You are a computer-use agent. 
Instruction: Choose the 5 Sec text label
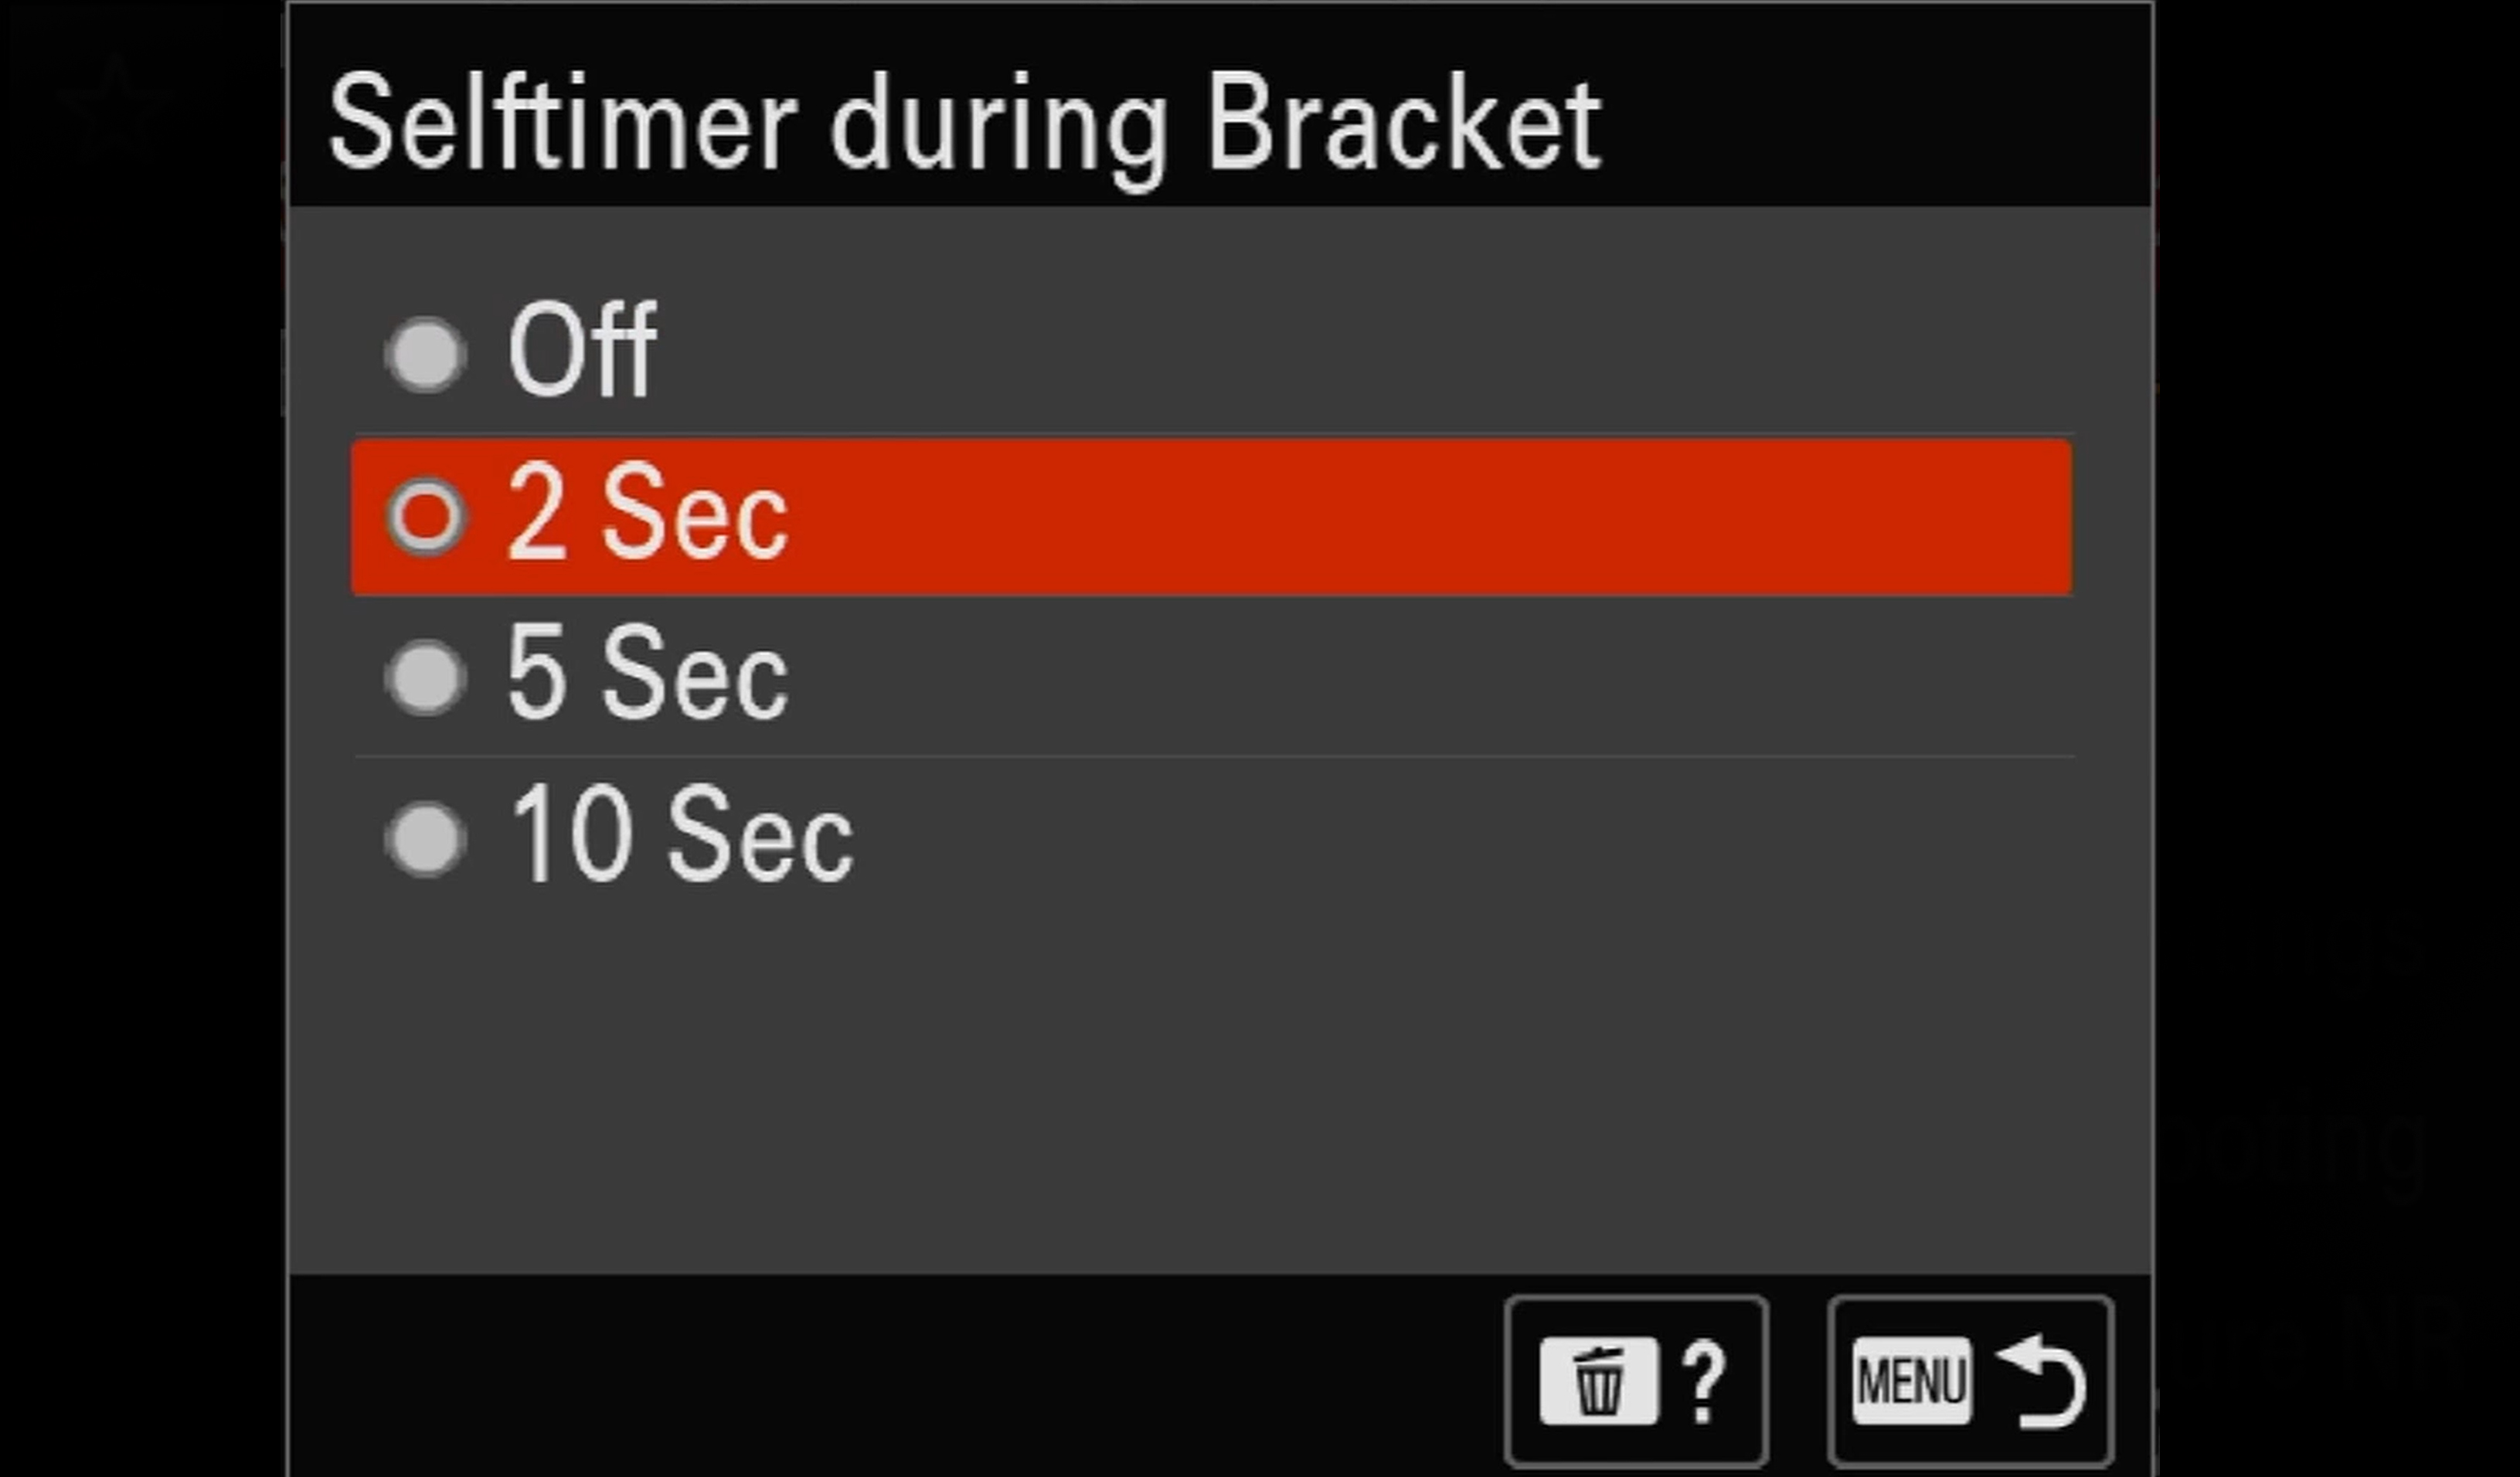(x=647, y=671)
